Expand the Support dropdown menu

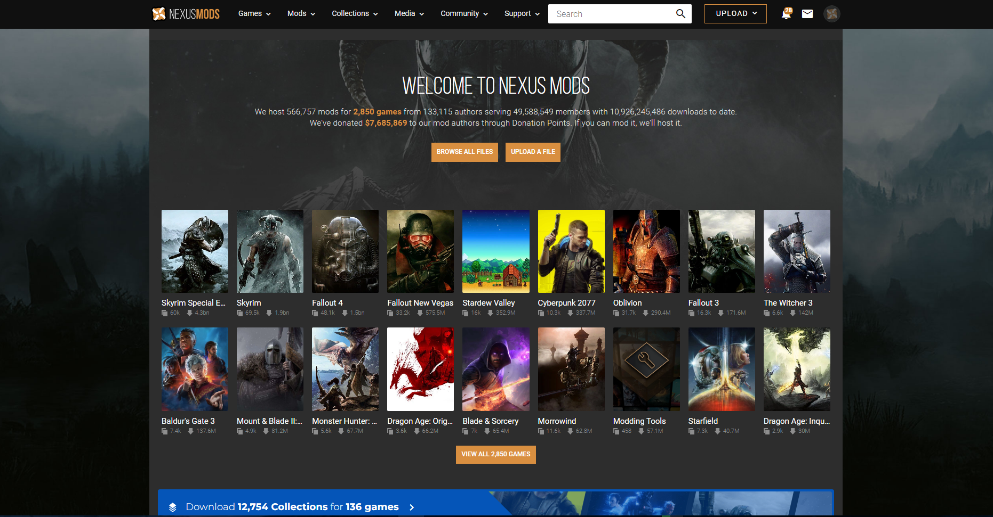click(x=522, y=14)
